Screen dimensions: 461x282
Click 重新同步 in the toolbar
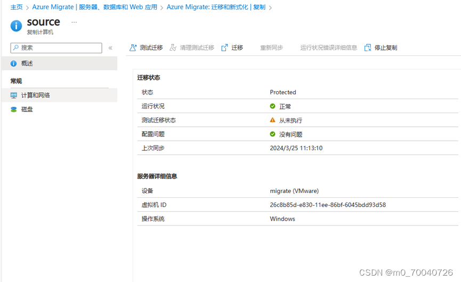pyautogui.click(x=271, y=47)
